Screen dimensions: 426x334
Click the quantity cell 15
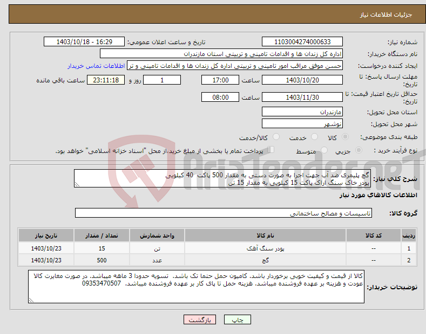[x=102, y=248]
